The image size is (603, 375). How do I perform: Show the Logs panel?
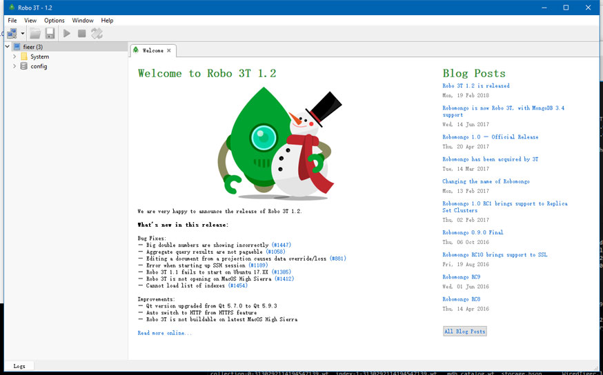pyautogui.click(x=19, y=366)
